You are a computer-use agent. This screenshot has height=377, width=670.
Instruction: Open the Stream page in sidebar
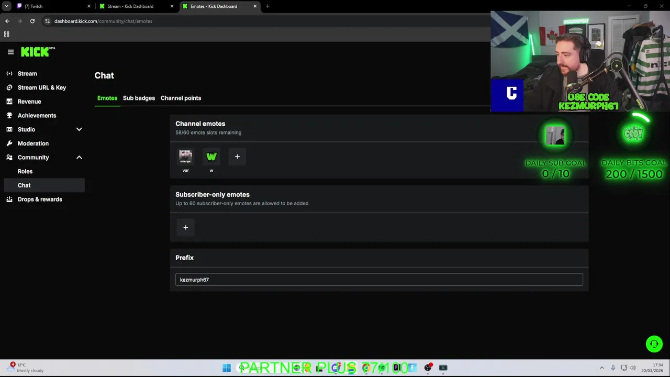[x=27, y=74]
